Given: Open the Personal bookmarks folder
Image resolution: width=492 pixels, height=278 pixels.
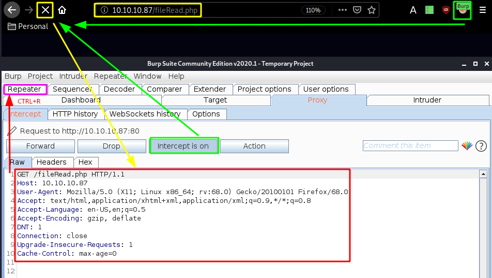Looking at the screenshot, I should pos(28,26).
